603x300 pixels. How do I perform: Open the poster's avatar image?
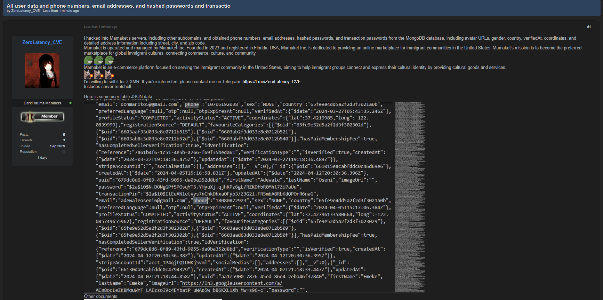(x=42, y=71)
